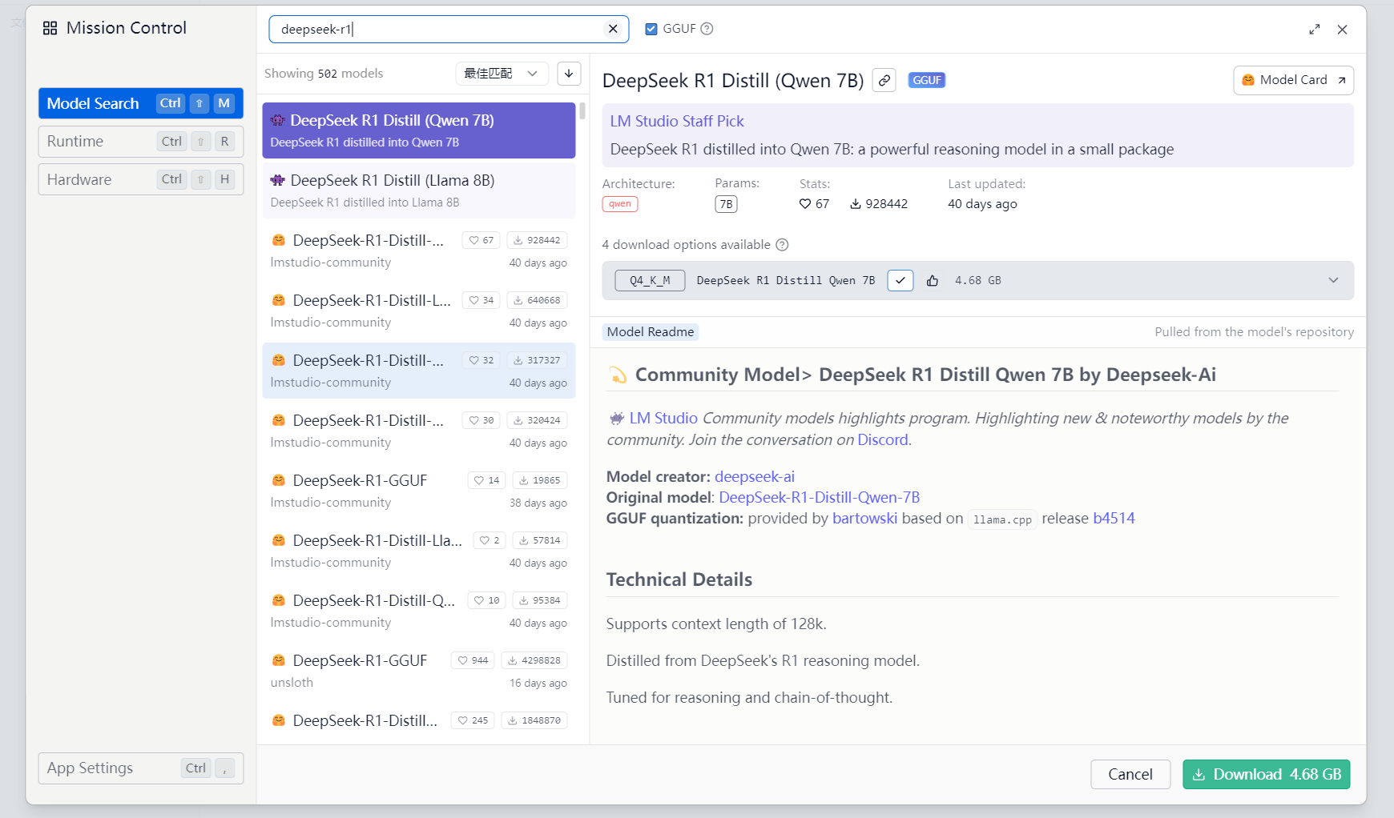Select the model with 928442 downloads
The image size is (1394, 818).
point(419,251)
